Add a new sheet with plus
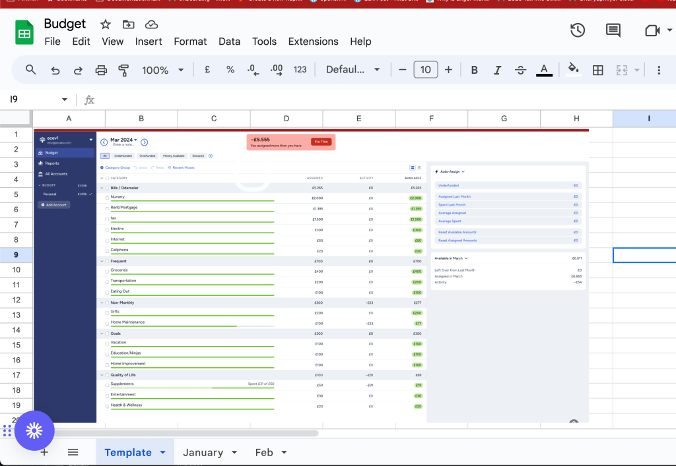The image size is (676, 466). point(44,452)
